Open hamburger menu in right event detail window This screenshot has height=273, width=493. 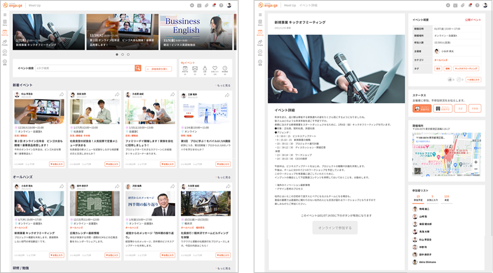tap(260, 15)
